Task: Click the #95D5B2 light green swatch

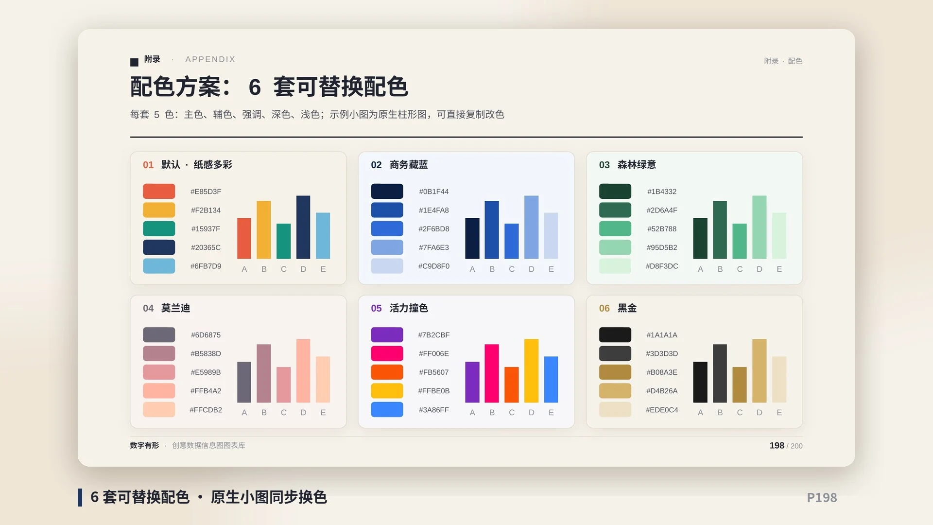Action: (x=615, y=247)
